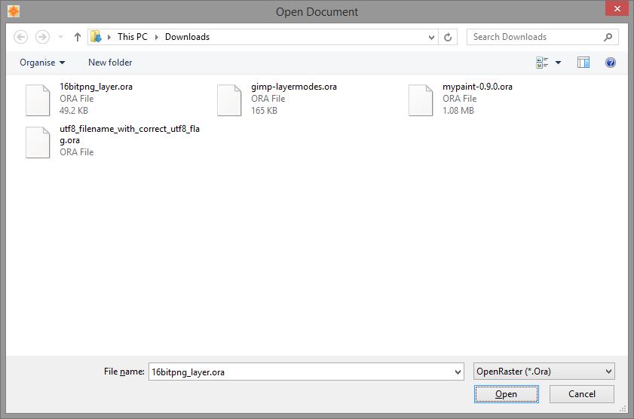Click the New folder command
Viewport: 634px width, 419px height.
point(110,63)
